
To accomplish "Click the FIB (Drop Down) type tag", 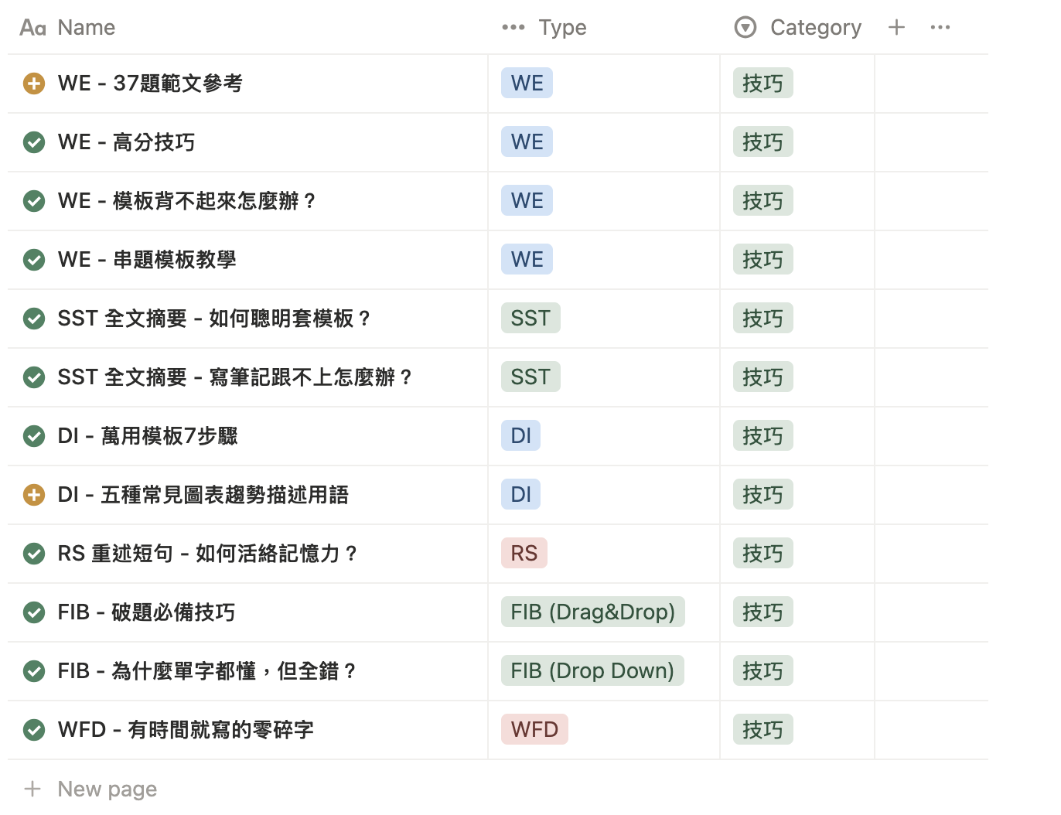I will tap(592, 671).
